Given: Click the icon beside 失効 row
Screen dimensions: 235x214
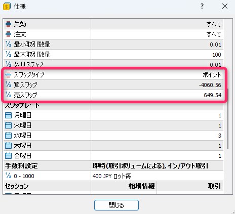Looking at the screenshot, I should click(8, 24).
